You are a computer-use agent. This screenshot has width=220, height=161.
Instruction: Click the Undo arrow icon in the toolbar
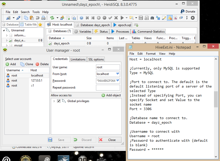click(38, 18)
